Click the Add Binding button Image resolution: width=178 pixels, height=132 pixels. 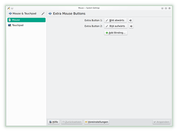click(116, 33)
